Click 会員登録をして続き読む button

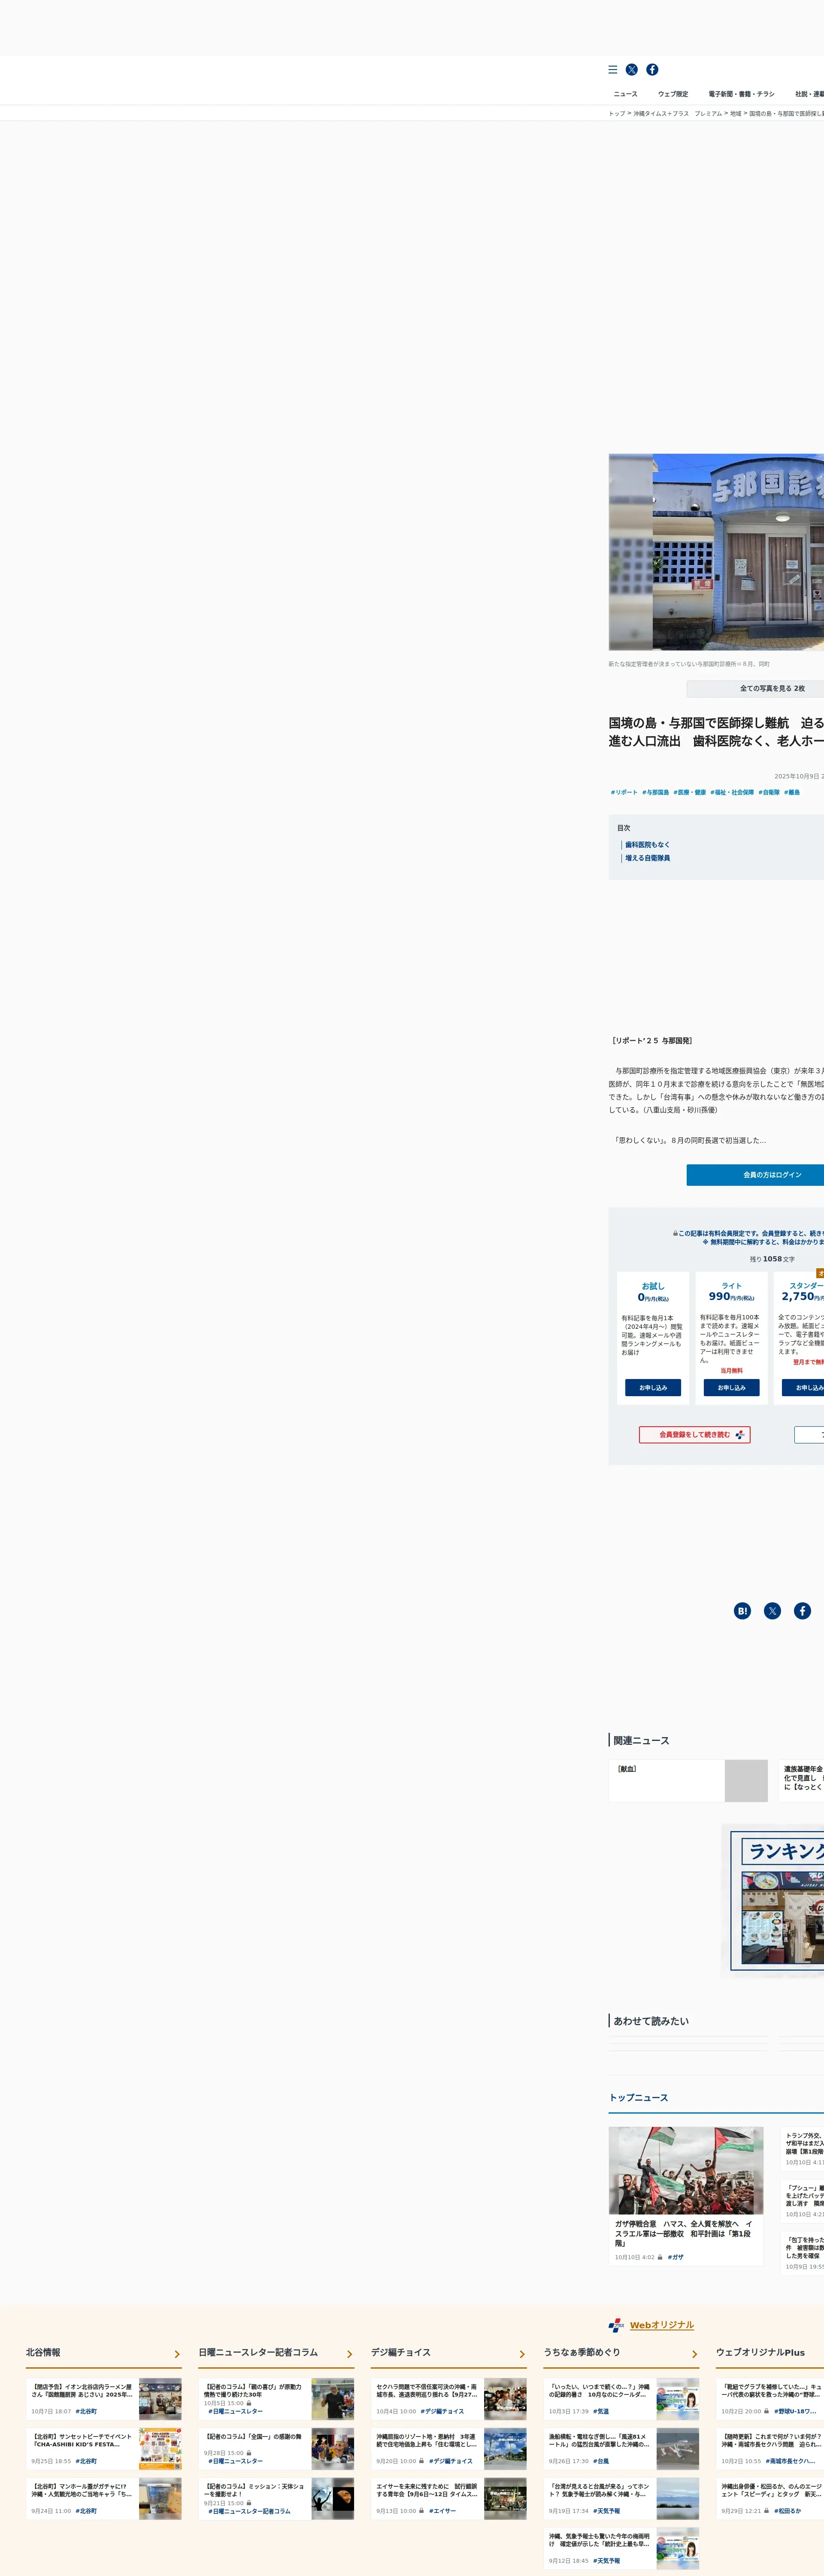point(695,1435)
